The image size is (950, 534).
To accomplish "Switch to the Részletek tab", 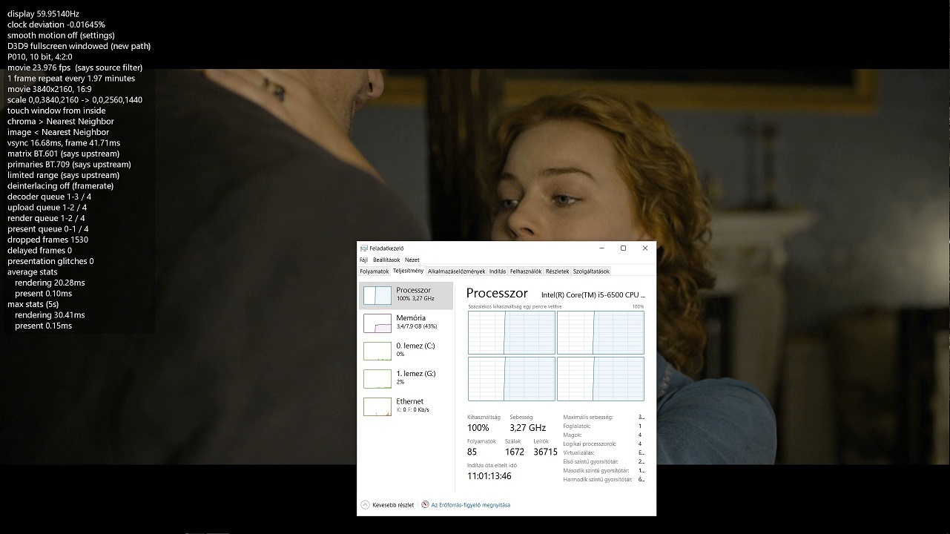I will point(557,271).
